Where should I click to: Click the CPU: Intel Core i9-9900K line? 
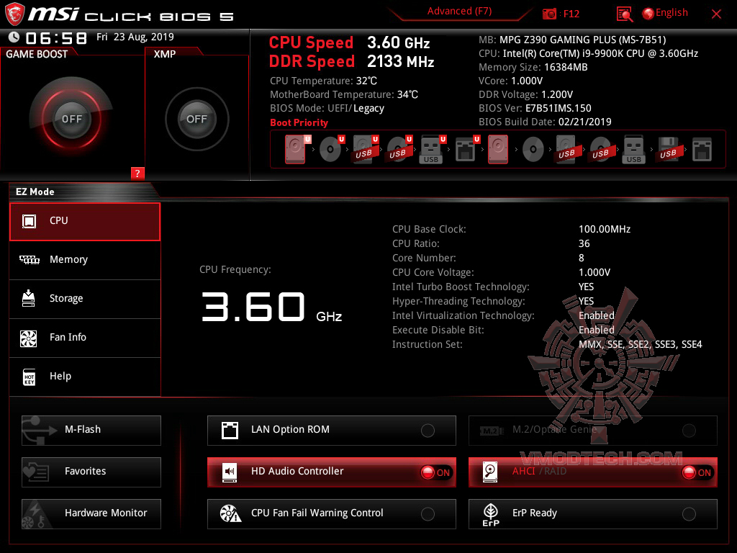[589, 53]
